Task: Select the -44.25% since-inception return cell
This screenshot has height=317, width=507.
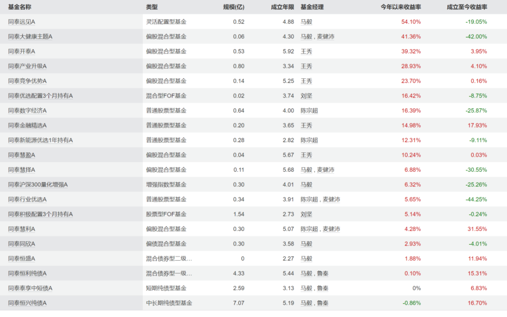Action: pyautogui.click(x=476, y=199)
